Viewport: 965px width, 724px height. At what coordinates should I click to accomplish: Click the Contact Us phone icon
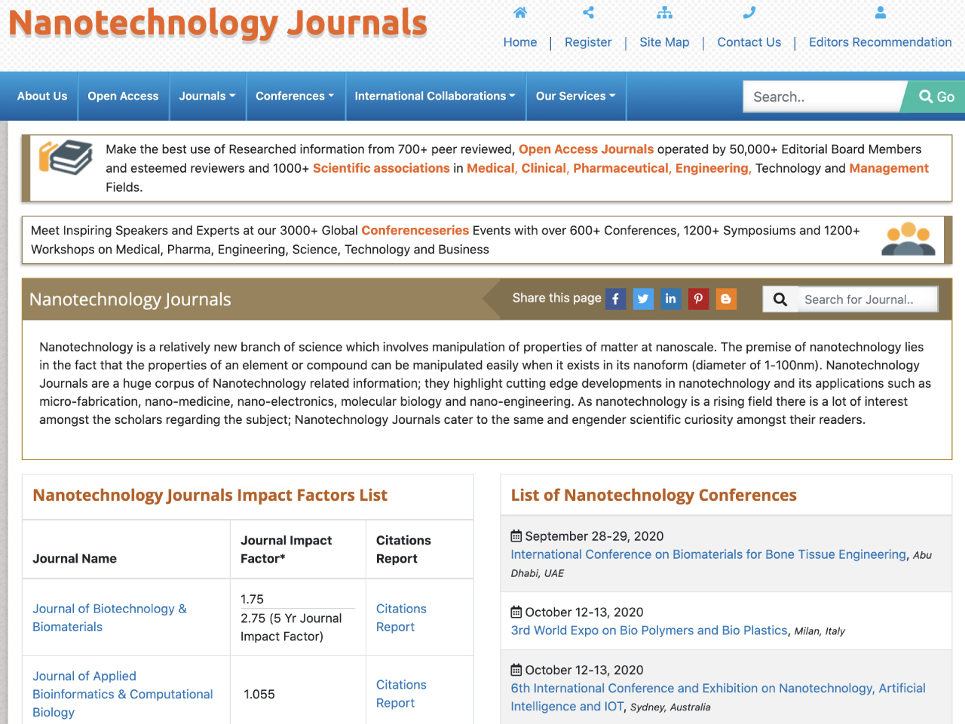pyautogui.click(x=749, y=12)
